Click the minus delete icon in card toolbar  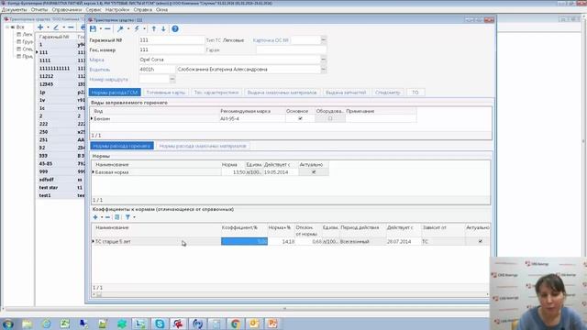107,28
